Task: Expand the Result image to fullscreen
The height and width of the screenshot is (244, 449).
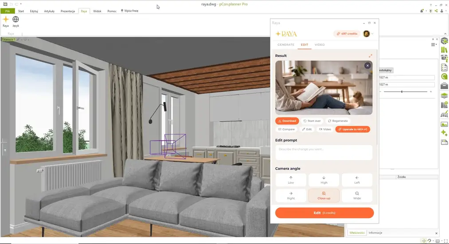Action: [370, 56]
